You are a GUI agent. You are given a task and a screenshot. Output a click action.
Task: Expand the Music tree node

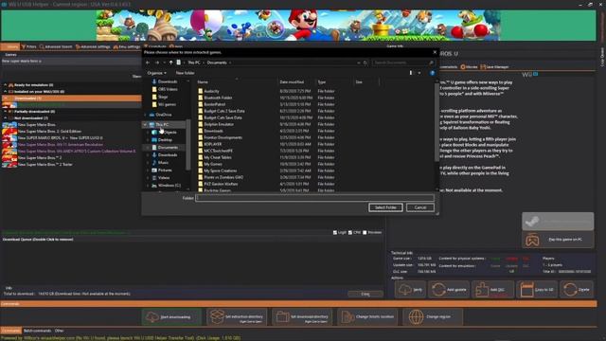(x=148, y=163)
